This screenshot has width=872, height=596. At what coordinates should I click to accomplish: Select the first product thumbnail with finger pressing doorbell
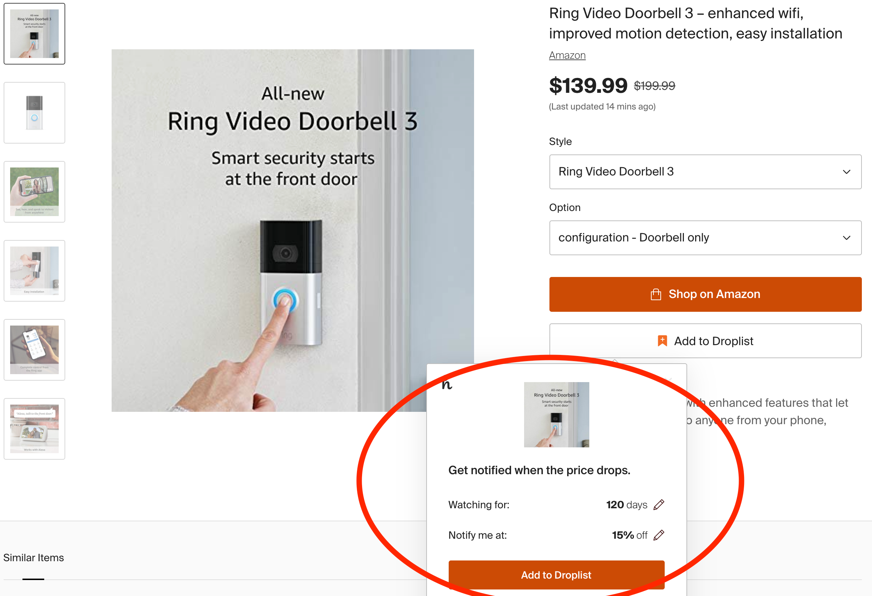(34, 34)
